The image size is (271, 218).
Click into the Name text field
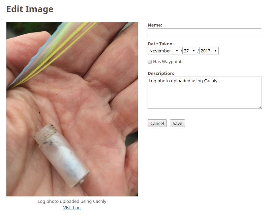(x=204, y=32)
